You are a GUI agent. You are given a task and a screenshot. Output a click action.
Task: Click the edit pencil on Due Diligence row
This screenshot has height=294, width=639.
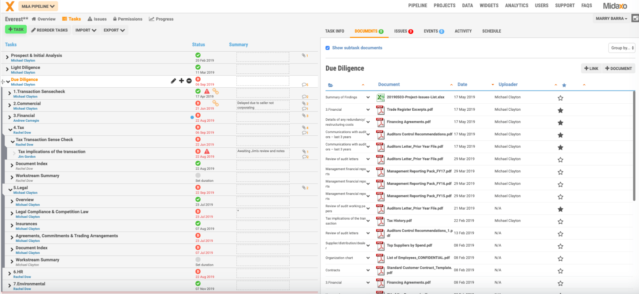[x=173, y=81]
